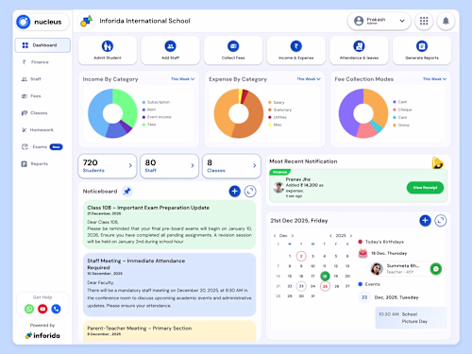Image resolution: width=472 pixels, height=354 pixels.
Task: Open Attendance & leaves quick action
Action: point(359,50)
